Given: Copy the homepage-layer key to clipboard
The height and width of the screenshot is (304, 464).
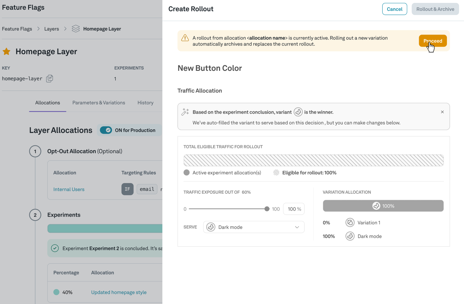Looking at the screenshot, I should [x=50, y=79].
